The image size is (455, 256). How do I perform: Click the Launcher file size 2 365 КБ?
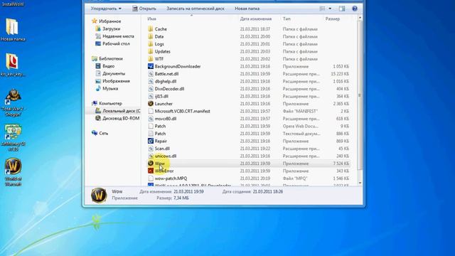point(341,104)
